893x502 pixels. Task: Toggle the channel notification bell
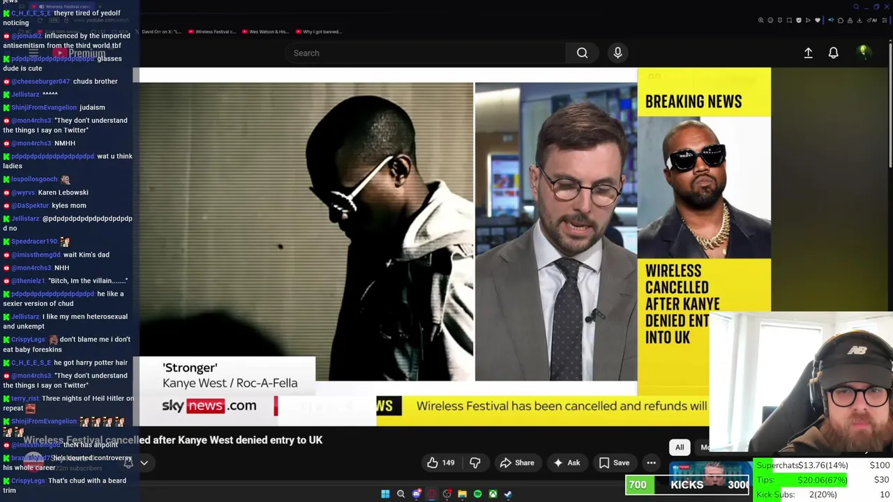(128, 462)
